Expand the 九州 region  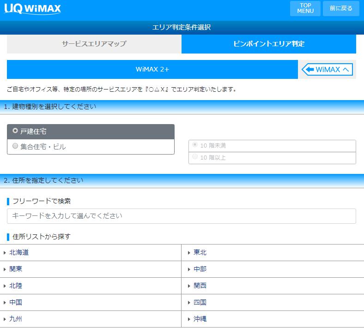coord(91,319)
